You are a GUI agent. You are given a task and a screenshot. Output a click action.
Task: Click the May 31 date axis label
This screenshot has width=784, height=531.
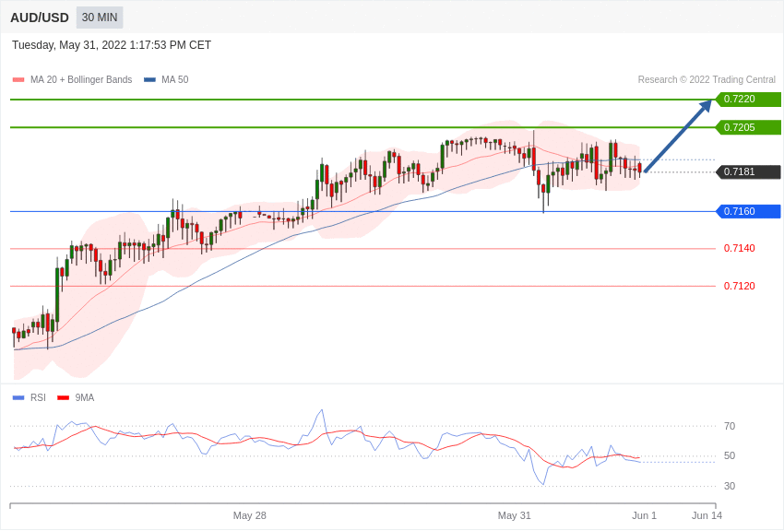click(514, 515)
